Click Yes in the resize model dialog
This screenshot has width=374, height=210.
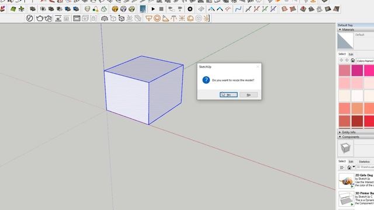228,94
